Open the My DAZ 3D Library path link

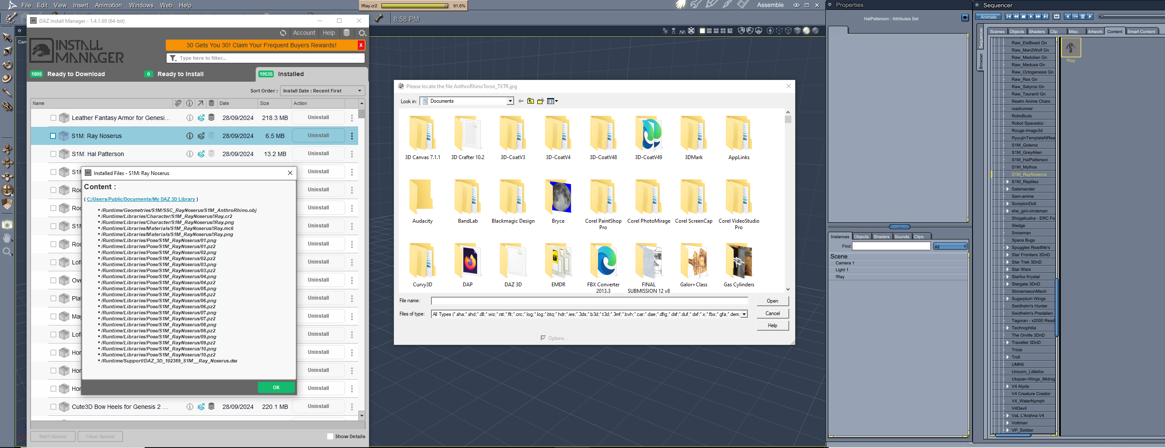(141, 199)
